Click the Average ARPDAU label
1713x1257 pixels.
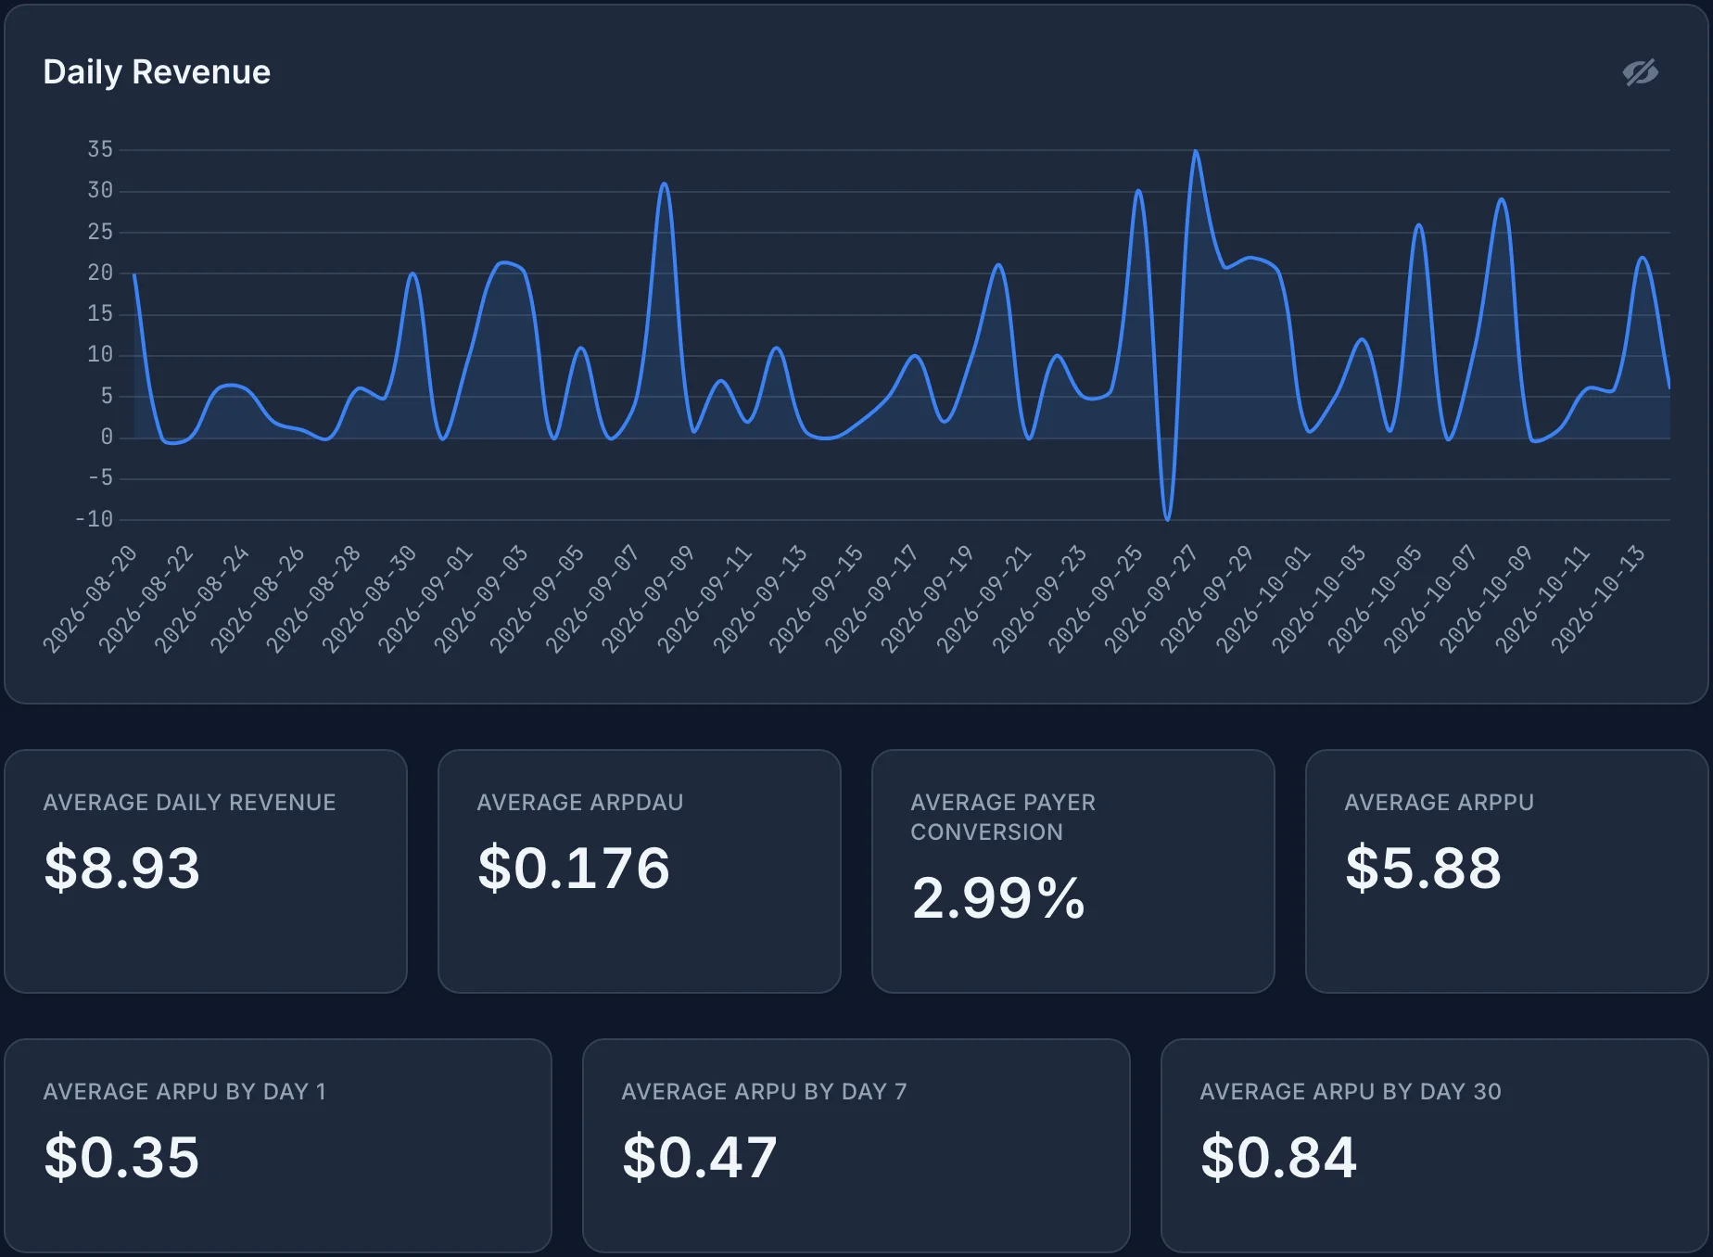point(579,803)
